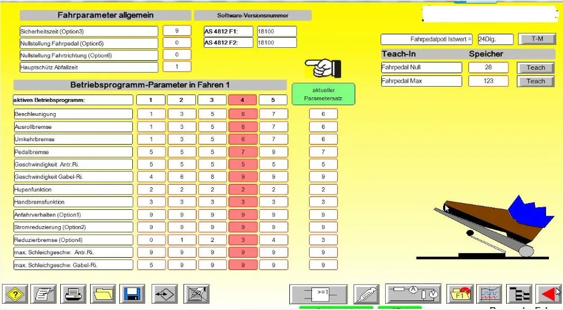
Task: Click the Fahrpedal Max label
Action: [x=422, y=81]
